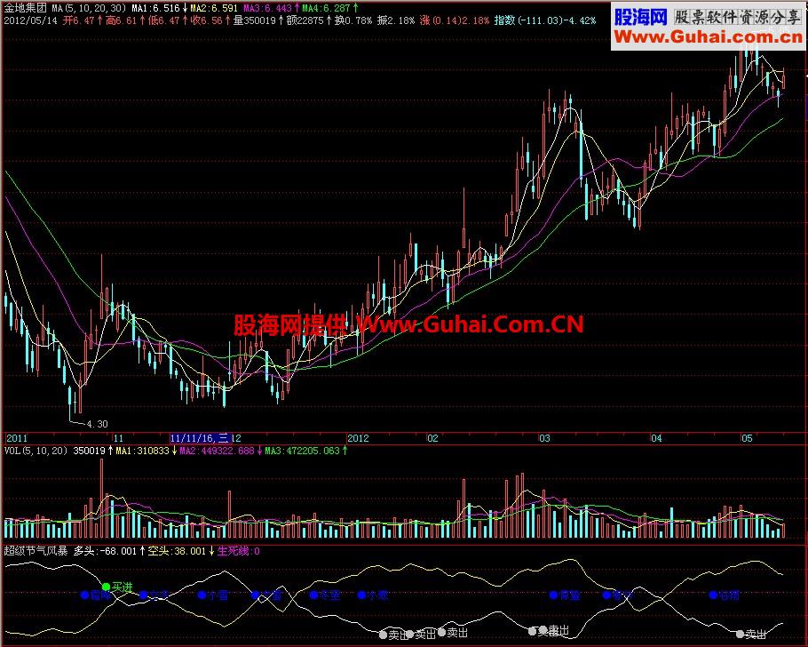Screen dimensions: 808x647
Task: Click the 2012 label on date axis
Action: (x=358, y=438)
